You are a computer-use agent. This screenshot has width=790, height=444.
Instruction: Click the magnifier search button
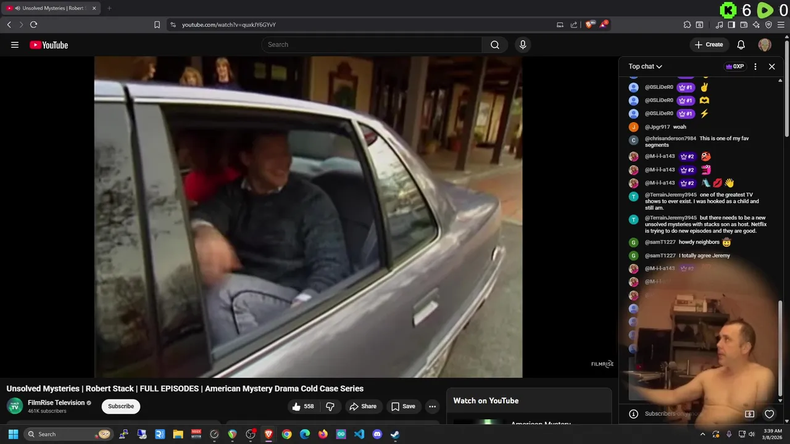(495, 44)
